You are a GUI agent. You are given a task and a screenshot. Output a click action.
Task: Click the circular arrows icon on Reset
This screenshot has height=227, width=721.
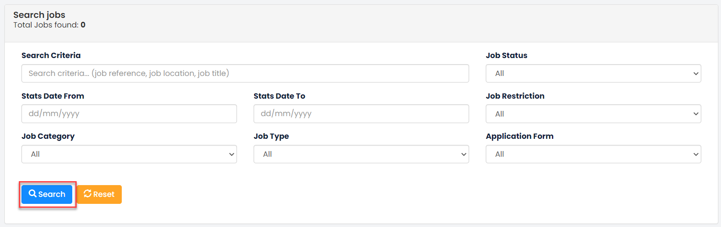pos(88,193)
